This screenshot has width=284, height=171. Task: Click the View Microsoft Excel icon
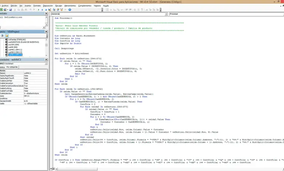(x=2, y=10)
